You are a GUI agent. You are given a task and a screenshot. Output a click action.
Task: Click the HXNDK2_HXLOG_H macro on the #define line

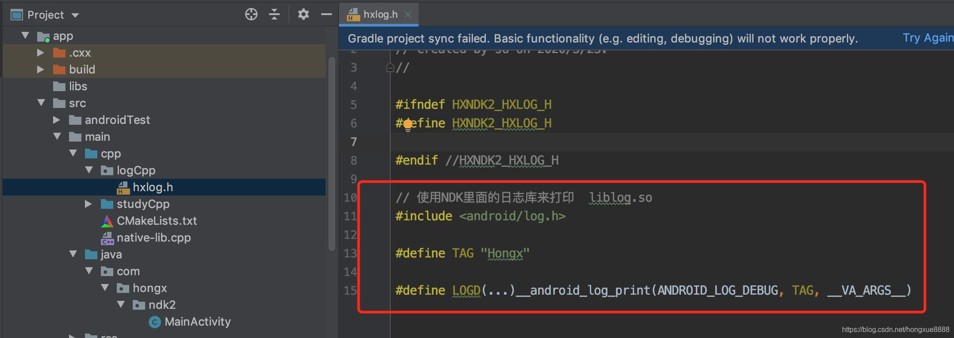pos(502,123)
